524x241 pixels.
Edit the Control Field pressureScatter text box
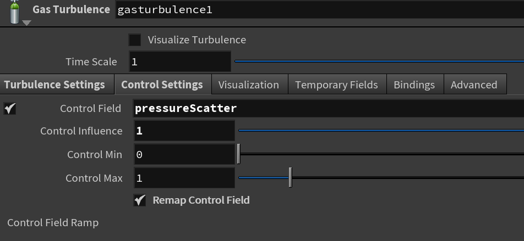329,108
